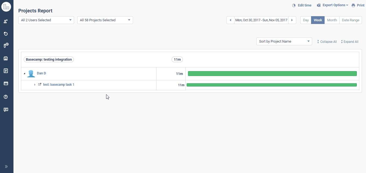Open the company logo dashboard icon

coord(6,6)
